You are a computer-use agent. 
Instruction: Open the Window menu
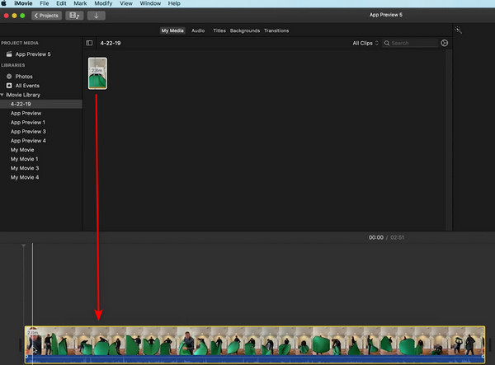[150, 3]
